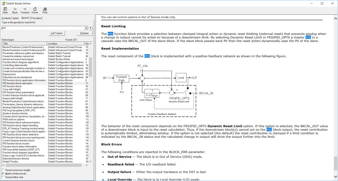The height and width of the screenshot is (181, 338).
Task: Select 'Extended function blocks' topic
Action: [16, 158]
